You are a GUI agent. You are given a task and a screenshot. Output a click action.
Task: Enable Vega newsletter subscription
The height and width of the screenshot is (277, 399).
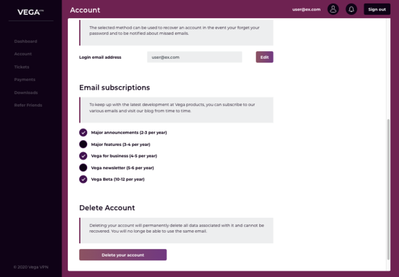click(x=83, y=168)
